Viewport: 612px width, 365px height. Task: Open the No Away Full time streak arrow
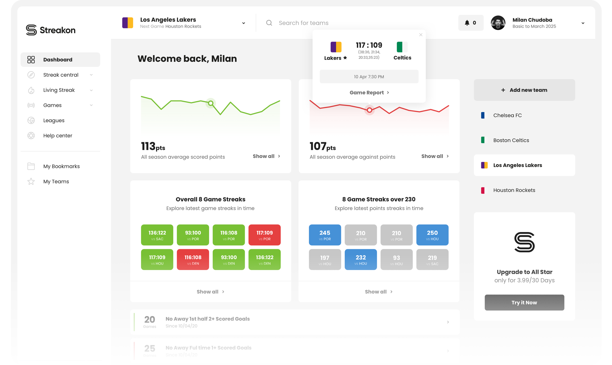coord(448,351)
